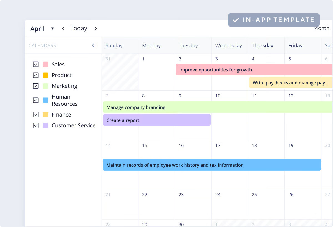The image size is (333, 227).
Task: Open the Month view selector
Action: 321,28
